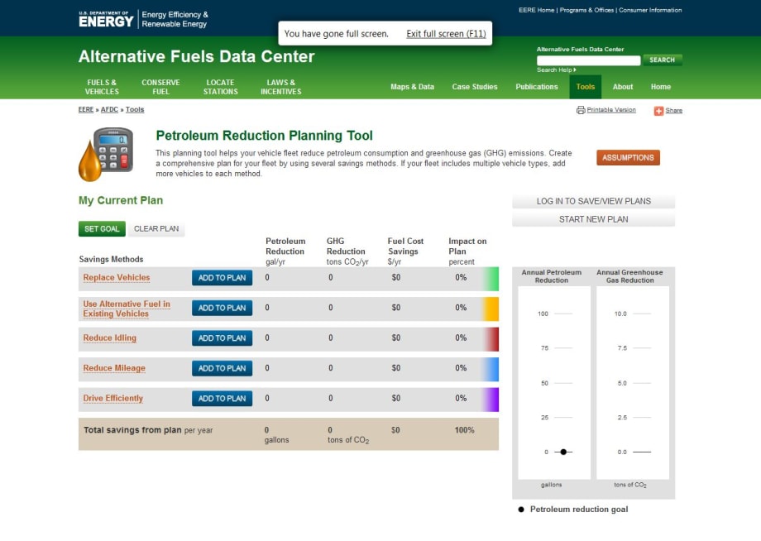Viewport: 761px width, 541px height.
Task: Add Reduce Mileage to plan
Action: coord(222,368)
